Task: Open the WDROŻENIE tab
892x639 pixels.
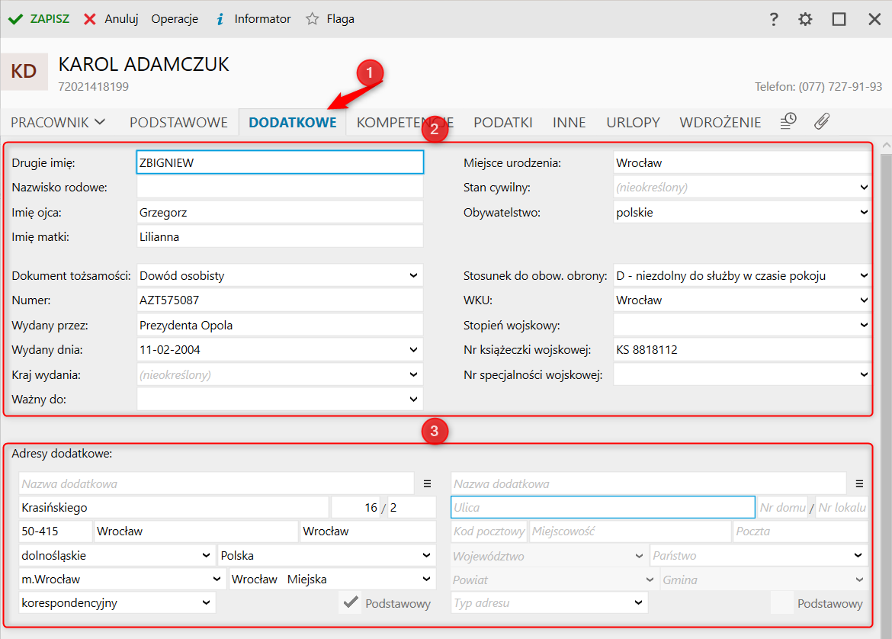Action: pos(720,122)
